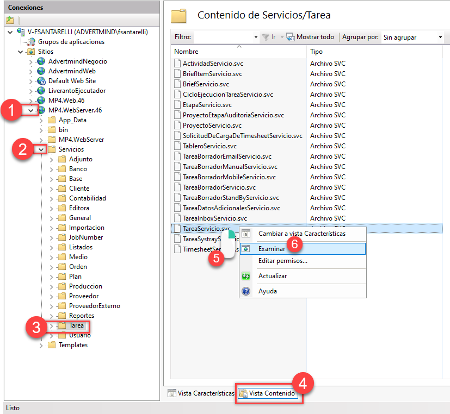Select the MP4.Web.46 site globe icon
Viewport: 450px width, 414px height.
(41, 101)
